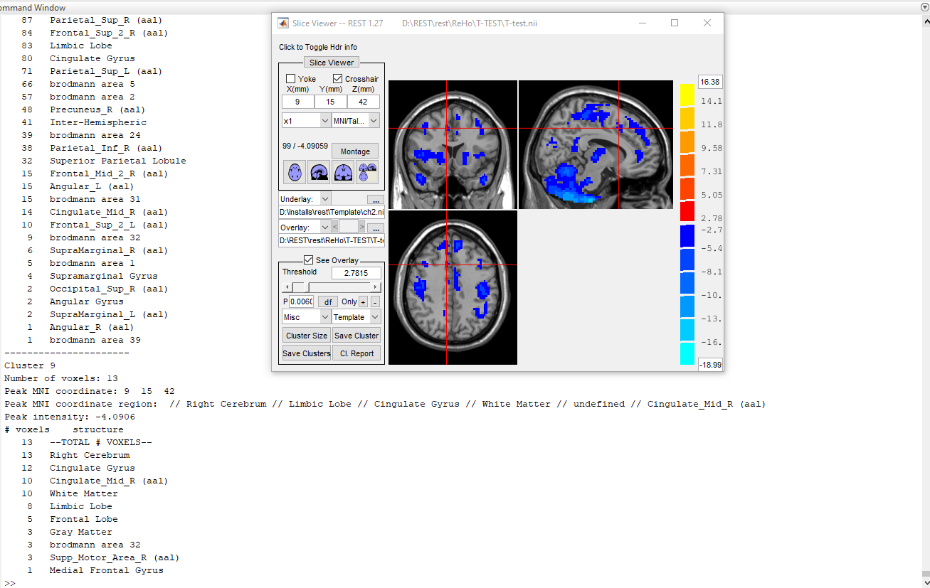
Task: Switch to coronal view icon
Action: (343, 172)
